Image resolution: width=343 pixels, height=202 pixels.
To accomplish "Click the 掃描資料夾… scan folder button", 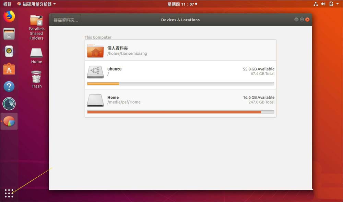I will point(66,20).
